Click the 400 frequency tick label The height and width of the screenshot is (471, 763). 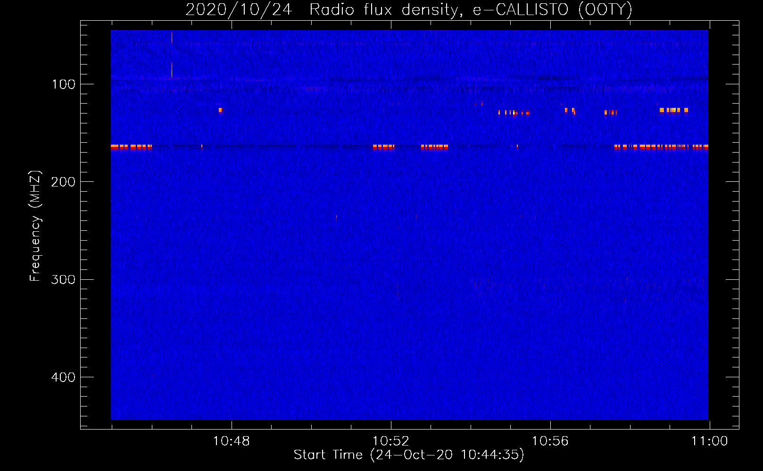click(x=63, y=377)
